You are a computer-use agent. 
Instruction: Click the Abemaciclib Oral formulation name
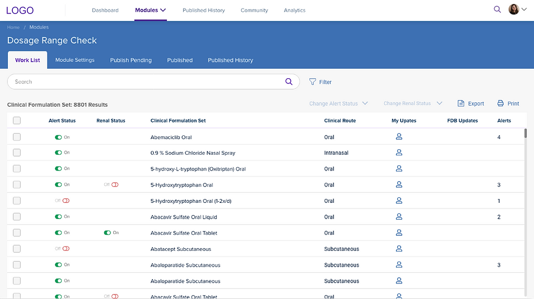[x=171, y=137]
